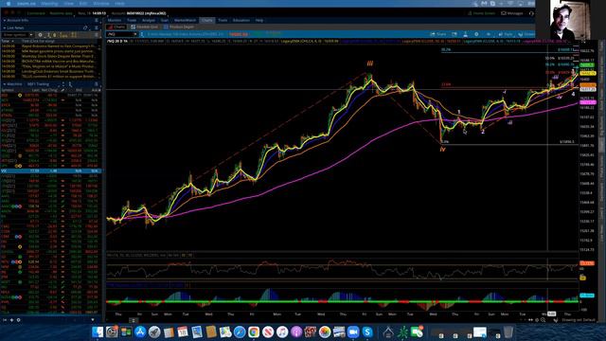Open Finder from the Dock
Viewport: 606px width, 341px height.
98,332
